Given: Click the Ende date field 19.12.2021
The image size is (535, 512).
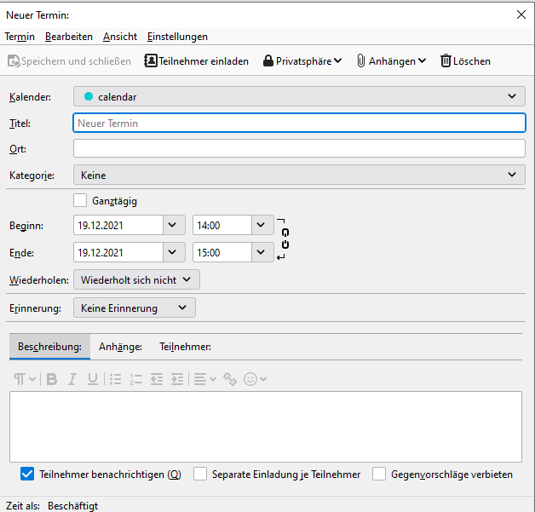Looking at the screenshot, I should (118, 252).
